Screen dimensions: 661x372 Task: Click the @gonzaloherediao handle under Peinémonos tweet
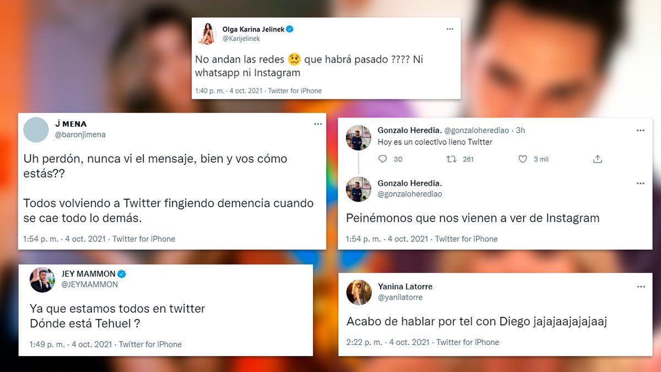(410, 194)
